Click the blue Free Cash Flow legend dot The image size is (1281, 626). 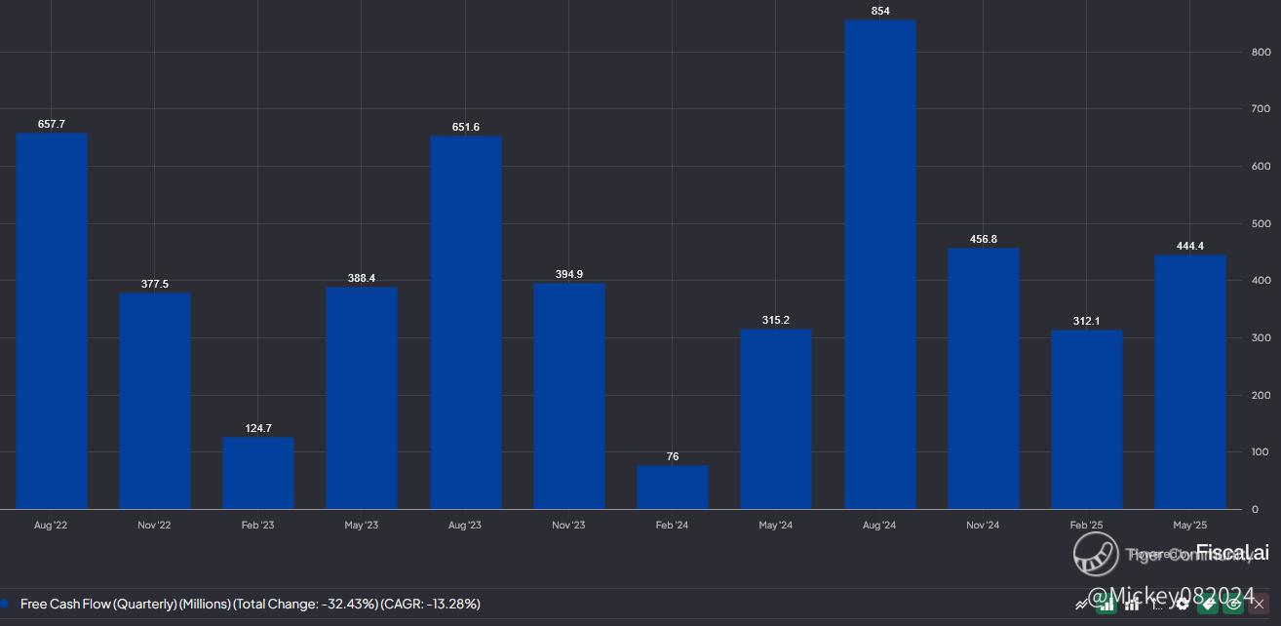point(4,604)
